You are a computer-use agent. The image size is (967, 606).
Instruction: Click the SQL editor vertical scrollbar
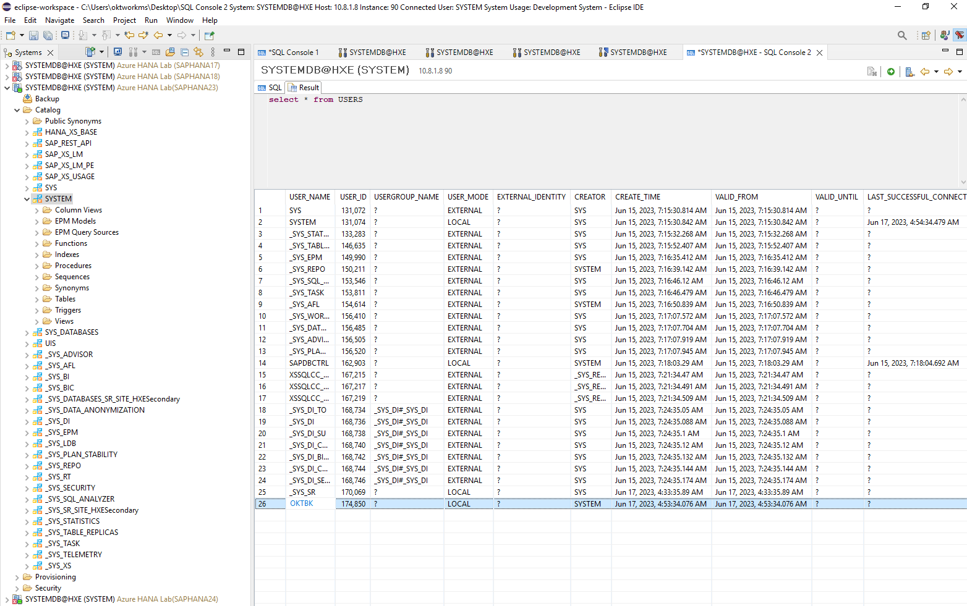(963, 141)
